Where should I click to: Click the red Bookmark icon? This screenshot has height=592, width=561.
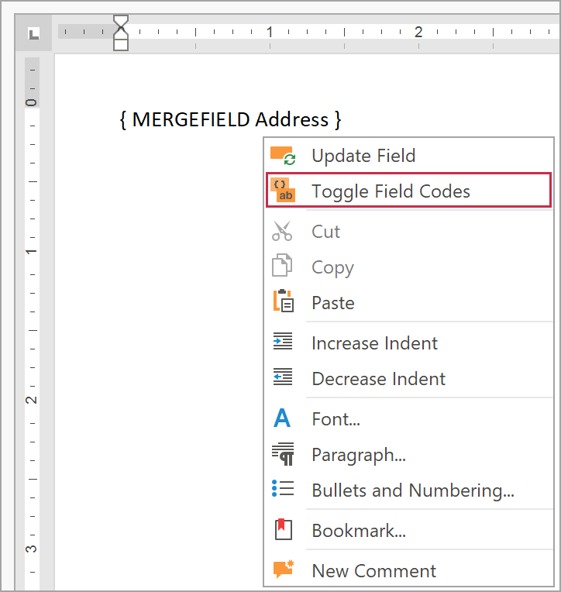[x=283, y=530]
